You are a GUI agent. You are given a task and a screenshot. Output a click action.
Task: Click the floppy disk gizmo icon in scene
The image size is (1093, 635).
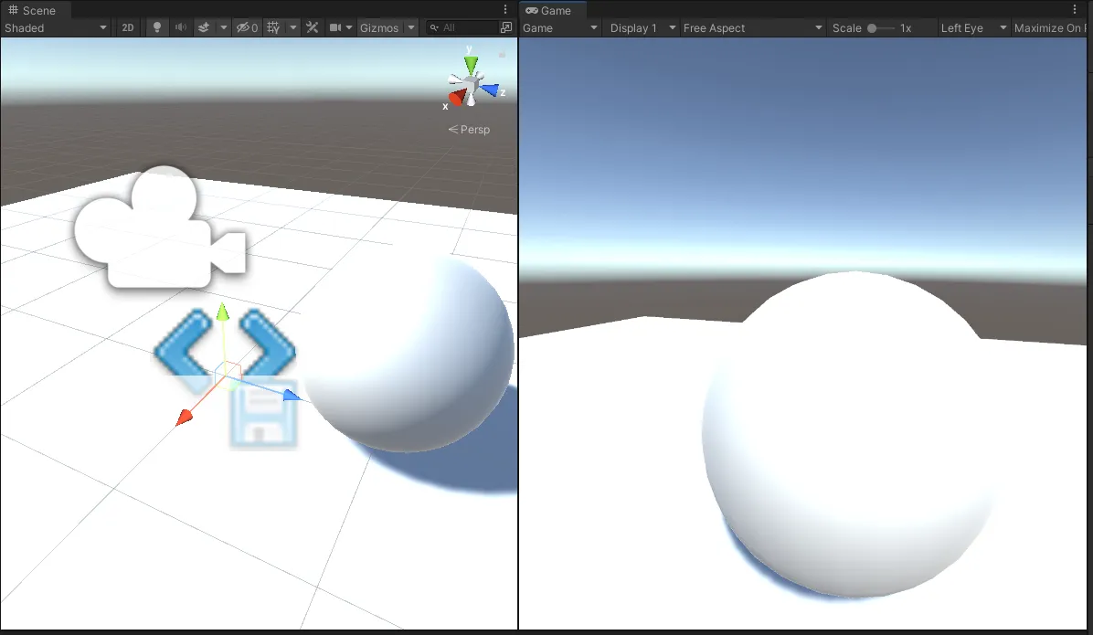[x=263, y=415]
